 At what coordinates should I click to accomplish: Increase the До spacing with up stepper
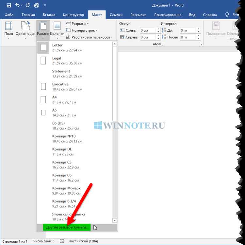click(x=198, y=29)
